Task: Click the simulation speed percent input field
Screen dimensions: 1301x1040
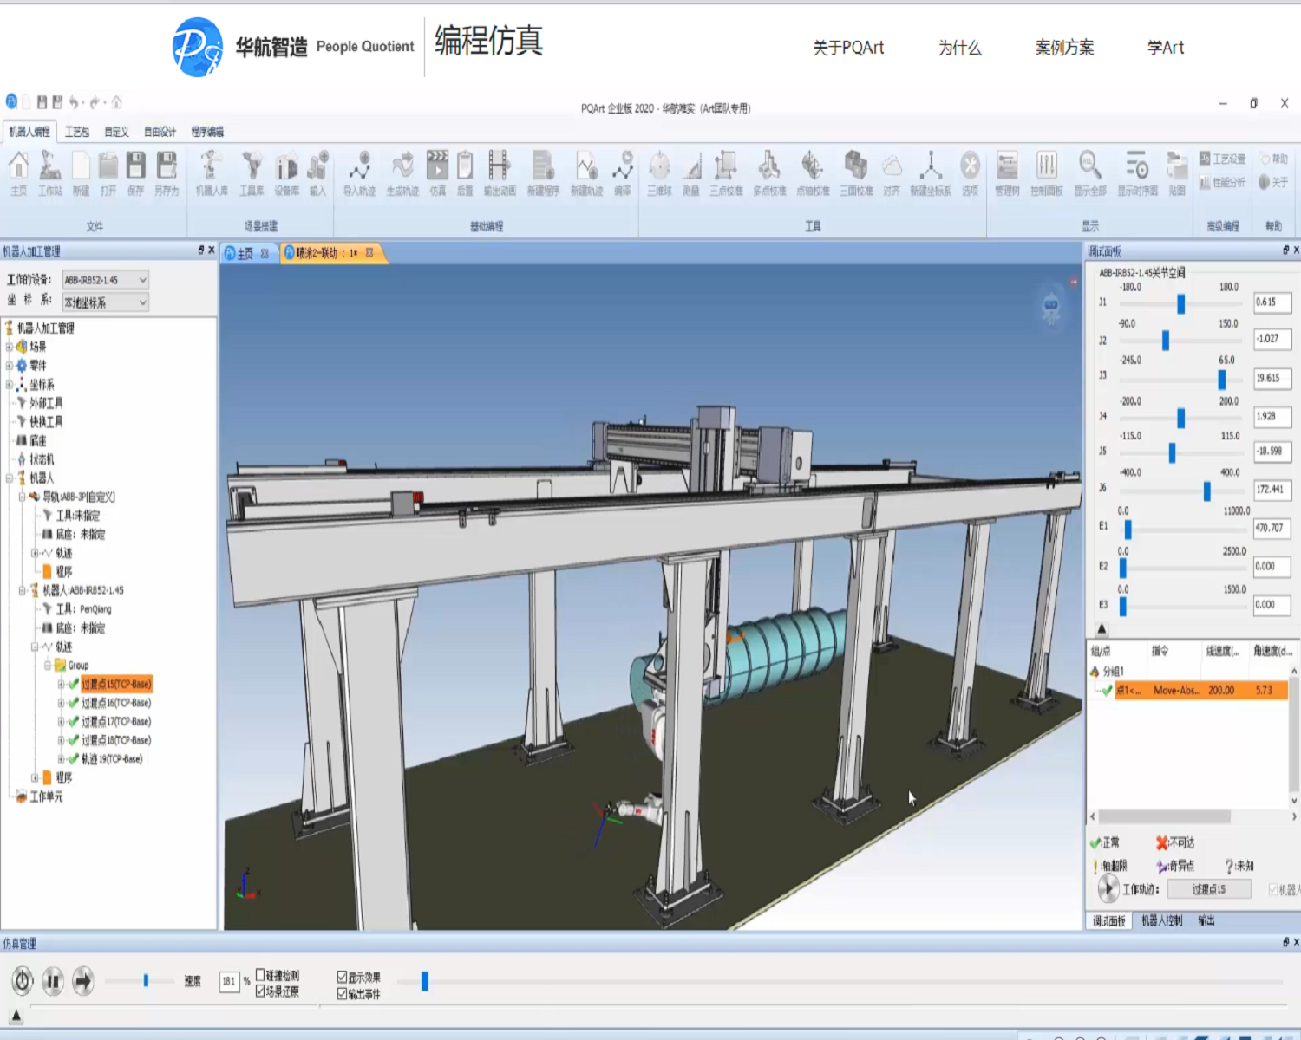Action: pos(229,981)
